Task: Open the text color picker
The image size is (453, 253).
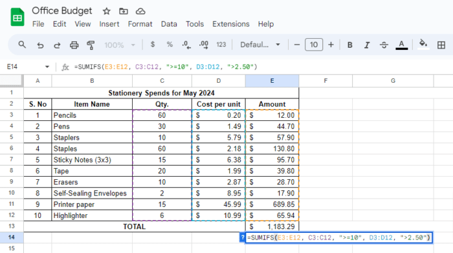Action: tap(401, 45)
